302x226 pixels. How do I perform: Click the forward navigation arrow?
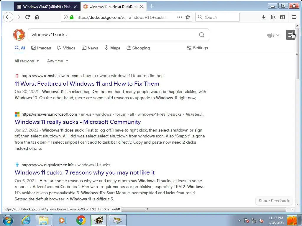[x=18, y=17]
